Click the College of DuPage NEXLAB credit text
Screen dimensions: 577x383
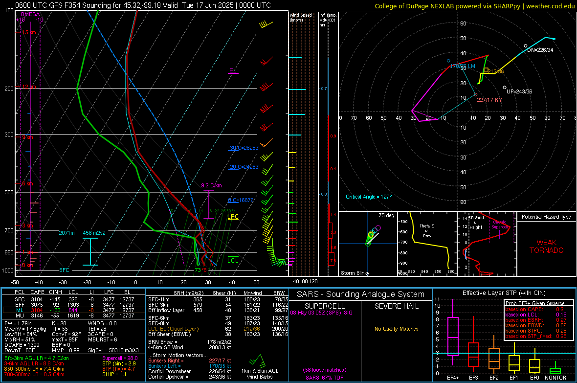point(474,6)
